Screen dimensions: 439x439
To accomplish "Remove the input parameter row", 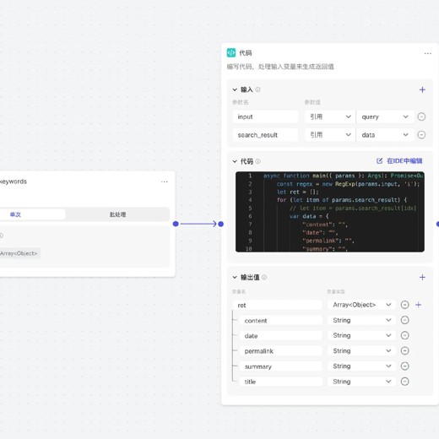I will (x=421, y=117).
